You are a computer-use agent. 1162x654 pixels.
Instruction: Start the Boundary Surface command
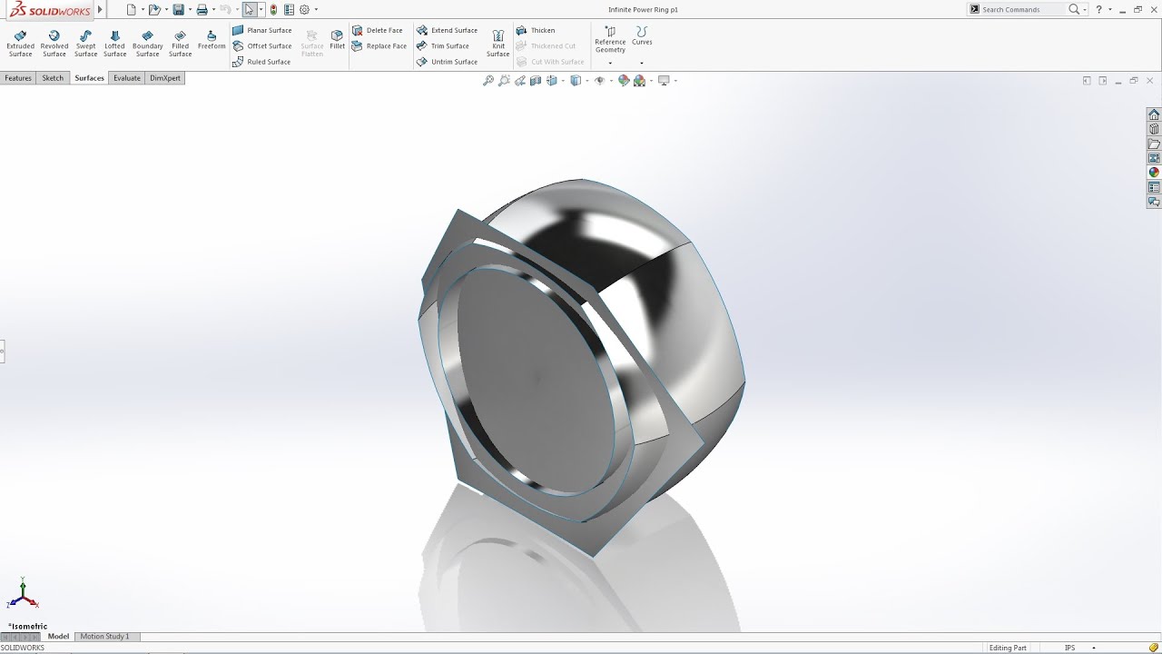(x=147, y=43)
